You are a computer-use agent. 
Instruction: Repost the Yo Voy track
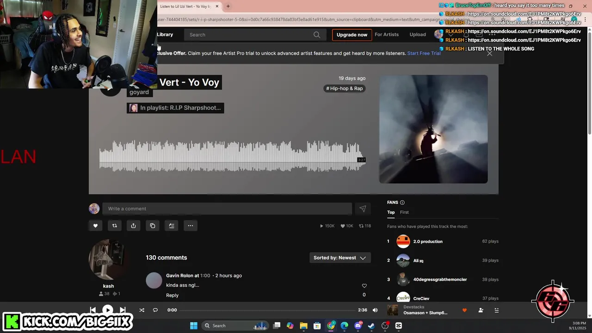[115, 226]
